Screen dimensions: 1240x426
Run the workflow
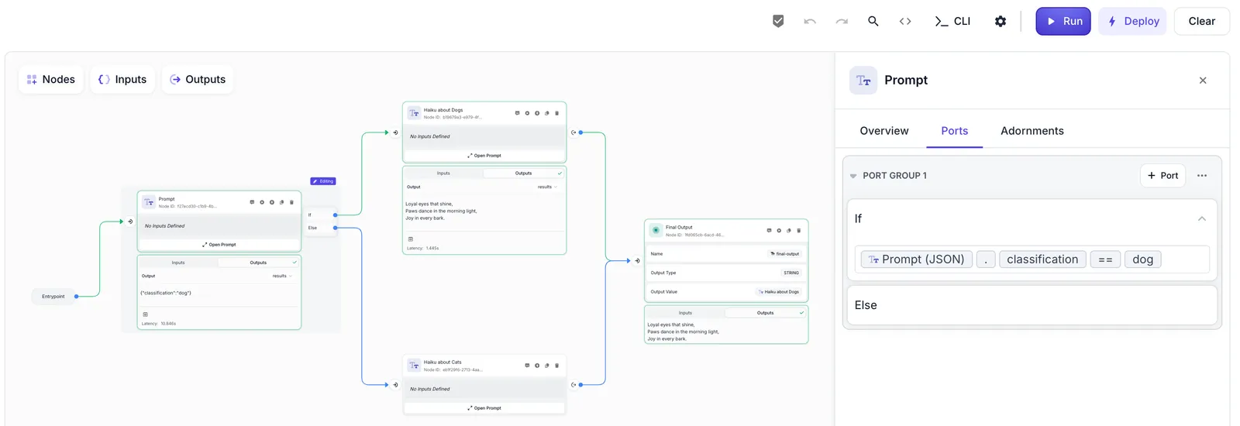(x=1063, y=21)
